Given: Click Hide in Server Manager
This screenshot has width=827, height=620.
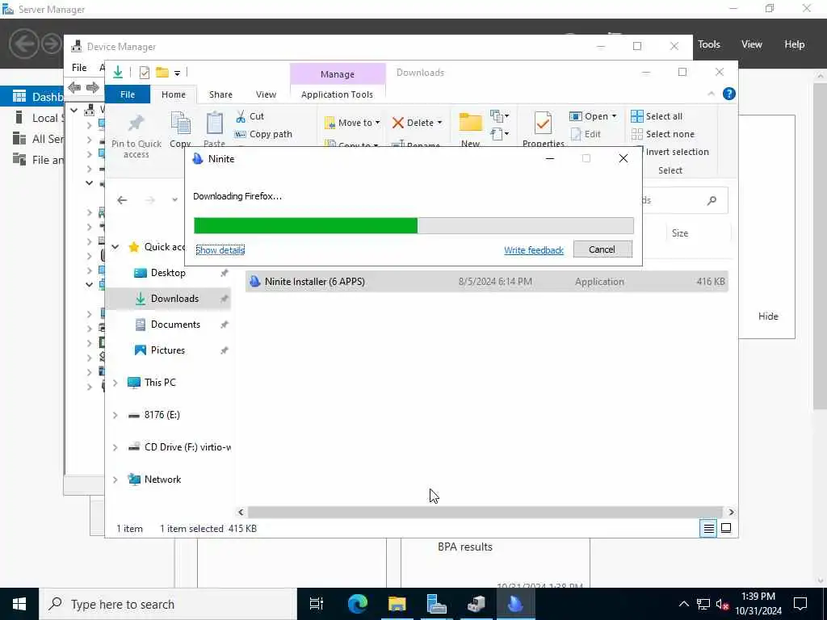Looking at the screenshot, I should pos(768,316).
